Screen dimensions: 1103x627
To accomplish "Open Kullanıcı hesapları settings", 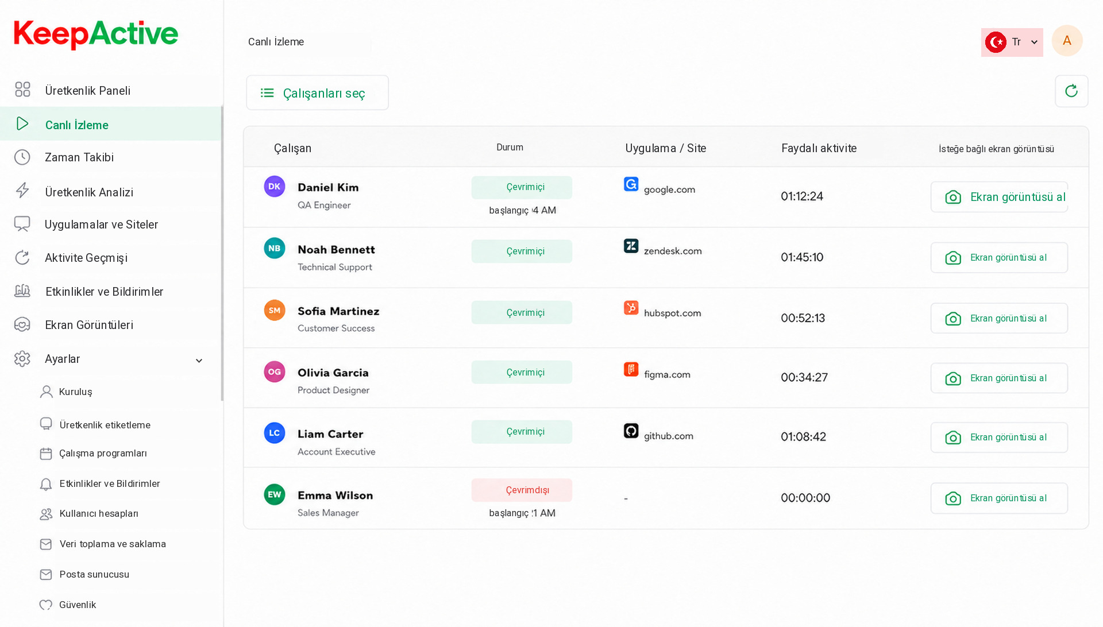I will pyautogui.click(x=89, y=513).
